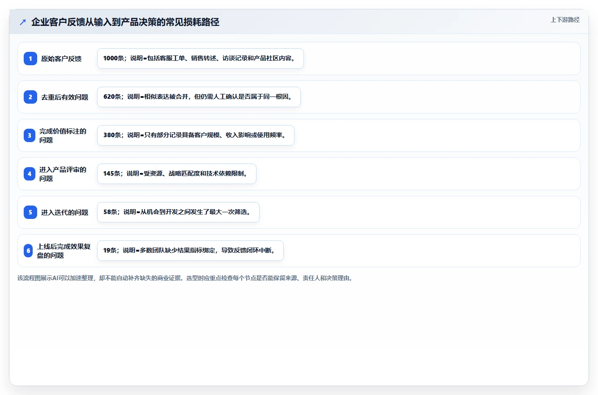The width and height of the screenshot is (598, 395).
Task: Select the 去重后有效问题 step label
Action: point(65,97)
